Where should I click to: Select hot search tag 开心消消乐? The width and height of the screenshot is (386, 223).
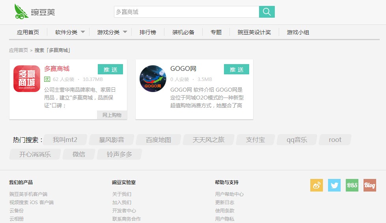35,154
